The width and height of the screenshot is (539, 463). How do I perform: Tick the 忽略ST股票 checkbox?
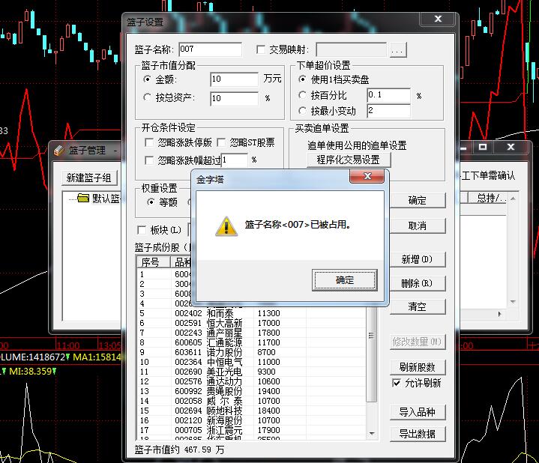pyautogui.click(x=222, y=142)
